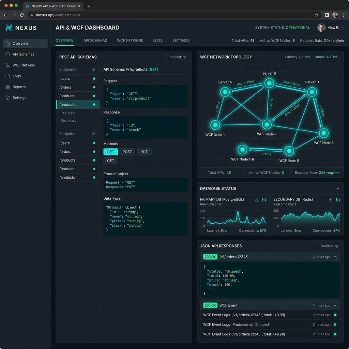Select the Overview tab
This screenshot has width=349, height=349.
[64, 41]
